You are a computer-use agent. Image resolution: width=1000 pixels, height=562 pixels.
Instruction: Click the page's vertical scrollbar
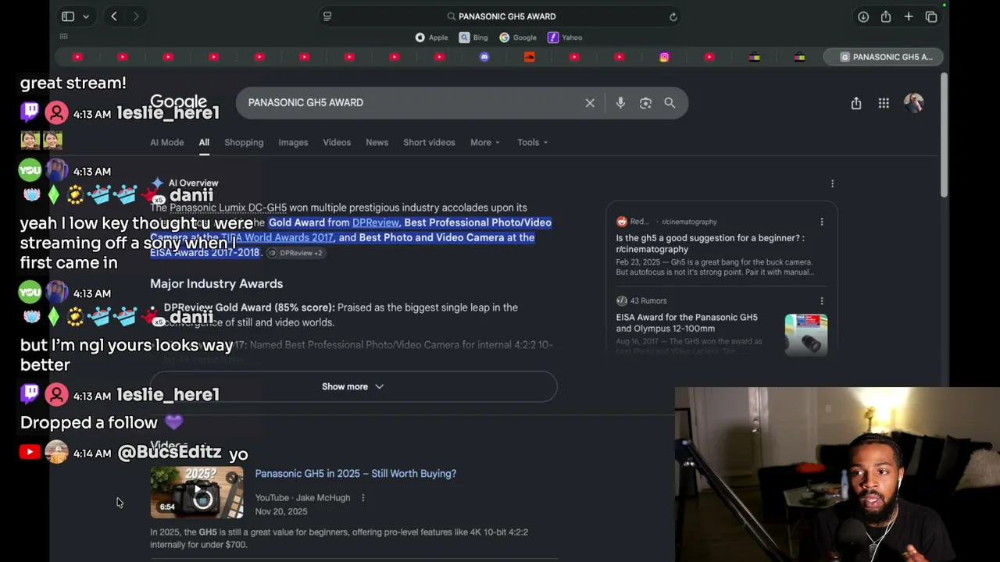[944, 137]
